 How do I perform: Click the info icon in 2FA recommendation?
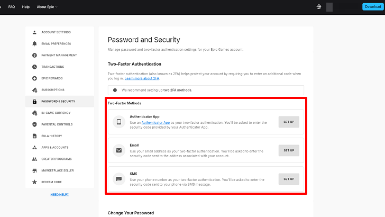[115, 90]
